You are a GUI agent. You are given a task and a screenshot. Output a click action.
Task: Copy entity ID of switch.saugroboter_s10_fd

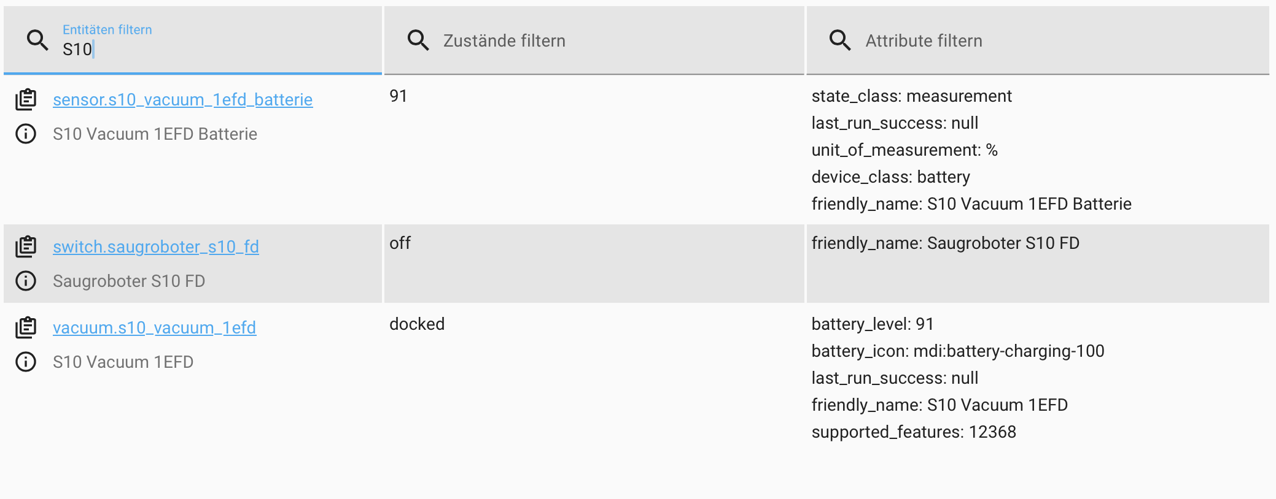point(26,246)
